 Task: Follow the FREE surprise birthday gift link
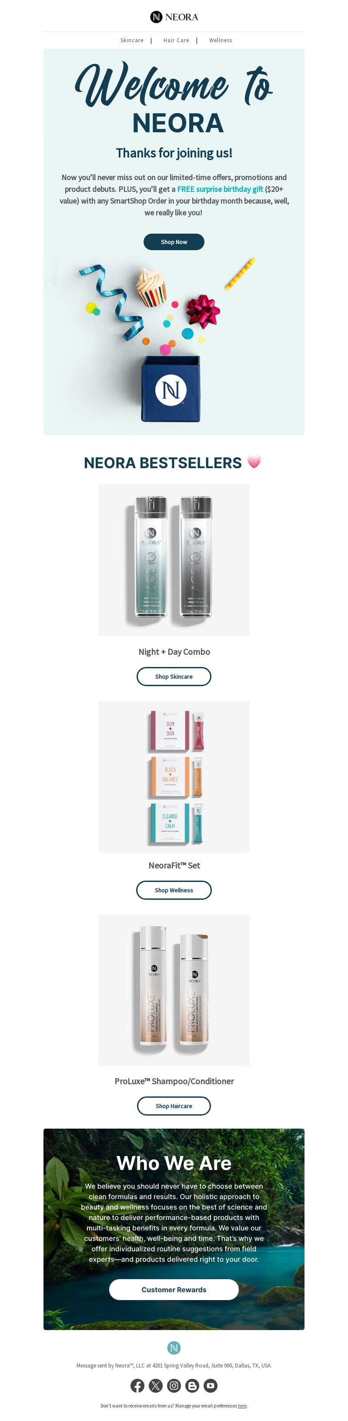[x=220, y=189]
